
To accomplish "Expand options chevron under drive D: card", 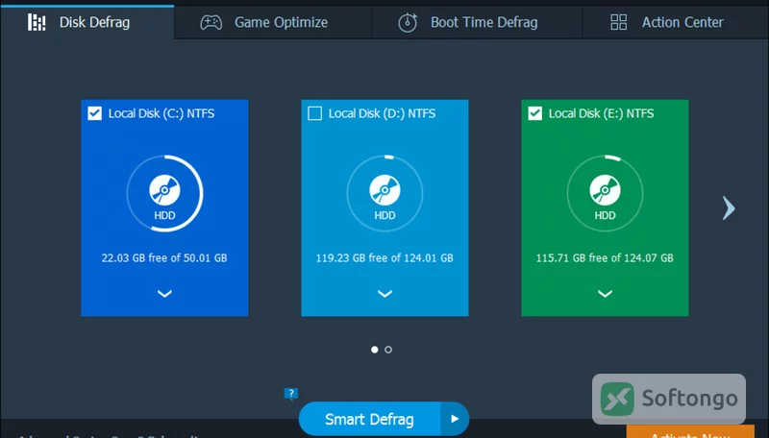I will (385, 294).
